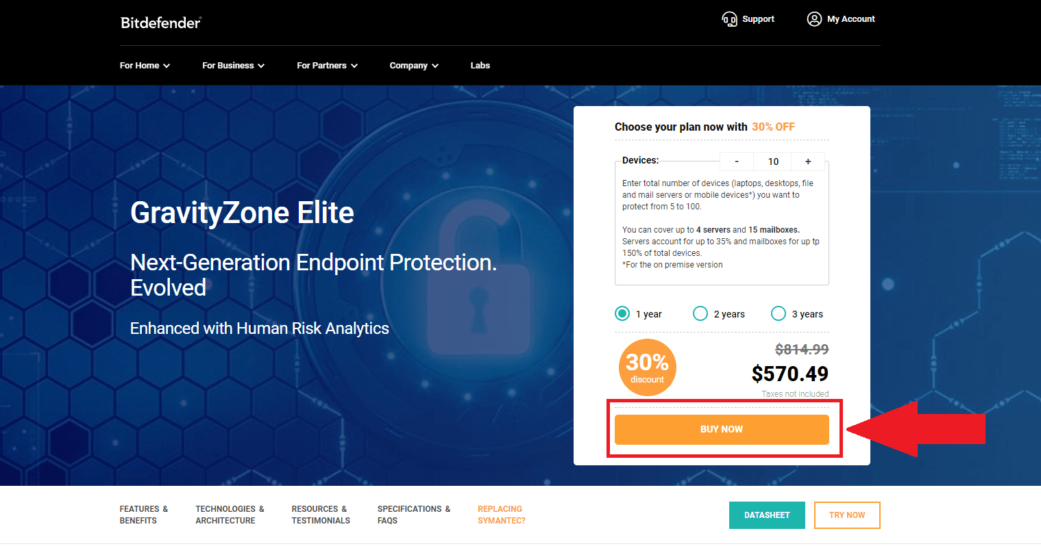The width and height of the screenshot is (1041, 557).
Task: Select the 1 year plan option
Action: click(622, 313)
